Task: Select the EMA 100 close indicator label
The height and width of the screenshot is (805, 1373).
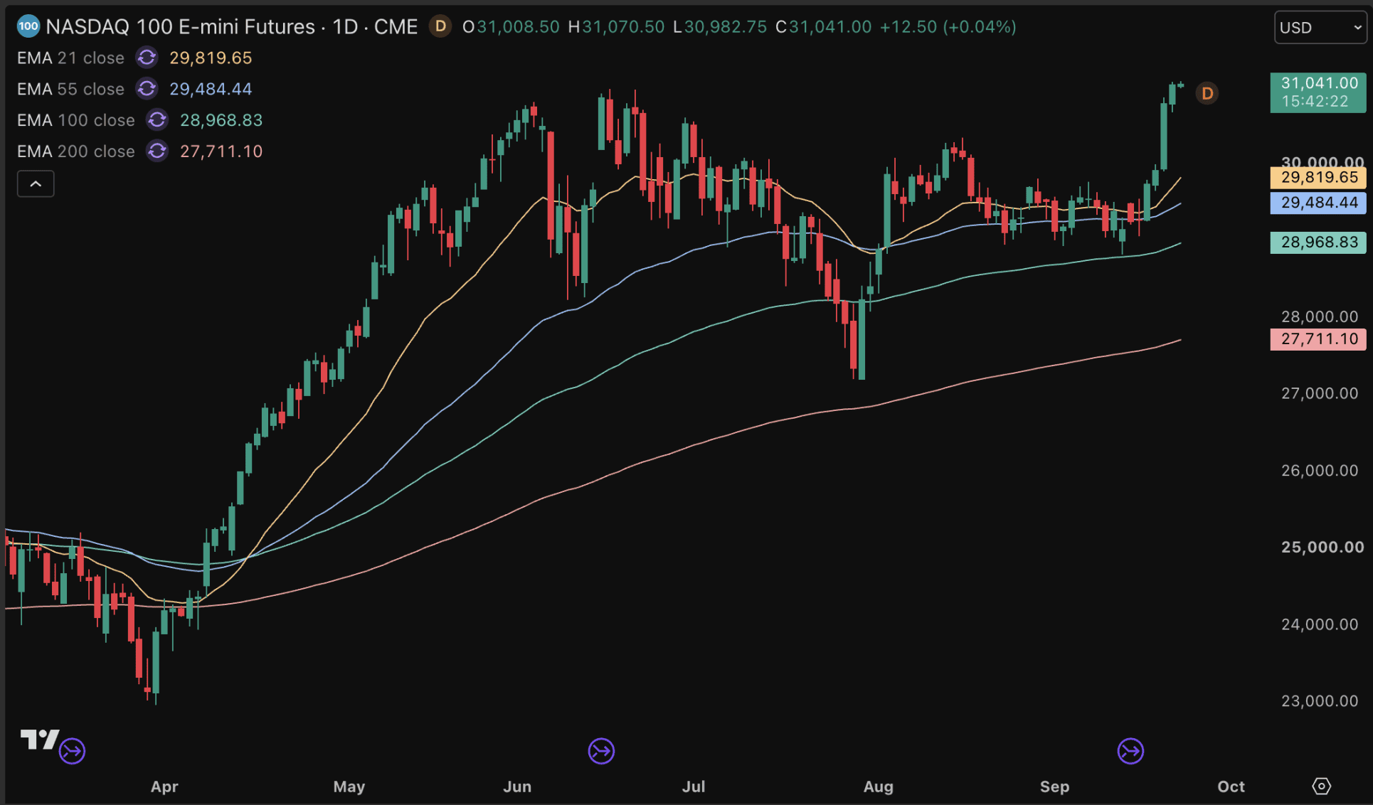Action: tap(76, 120)
